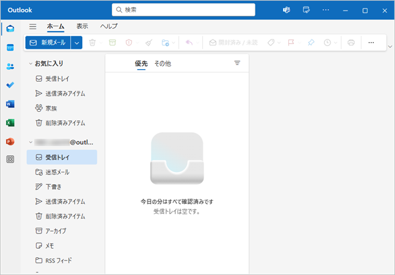
Task: Open the To Do checkmark icon
Action: (11, 85)
